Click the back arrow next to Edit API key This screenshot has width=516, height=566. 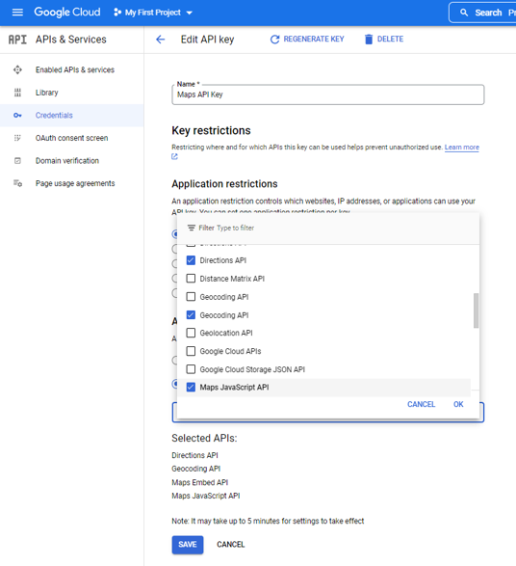click(x=161, y=40)
